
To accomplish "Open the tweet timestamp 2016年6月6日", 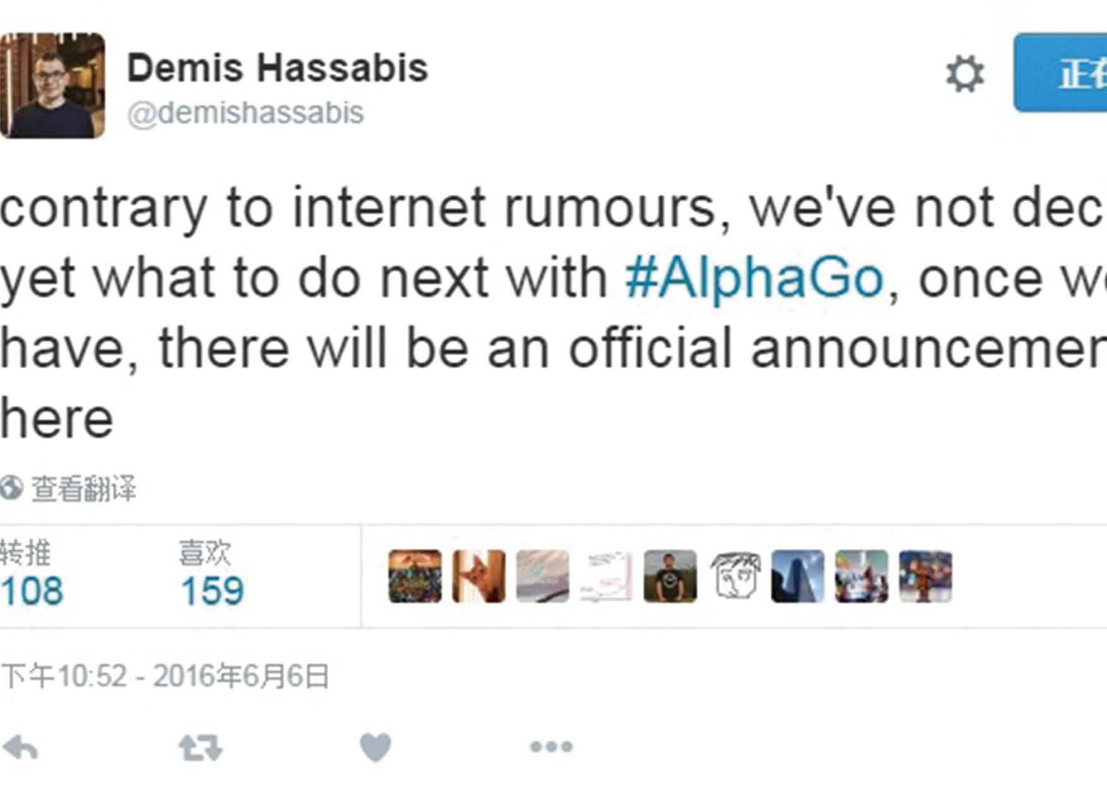I will [165, 676].
